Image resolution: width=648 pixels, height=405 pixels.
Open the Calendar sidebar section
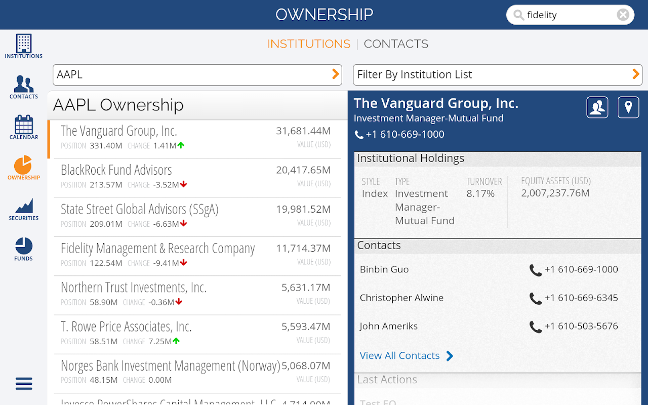pos(24,128)
